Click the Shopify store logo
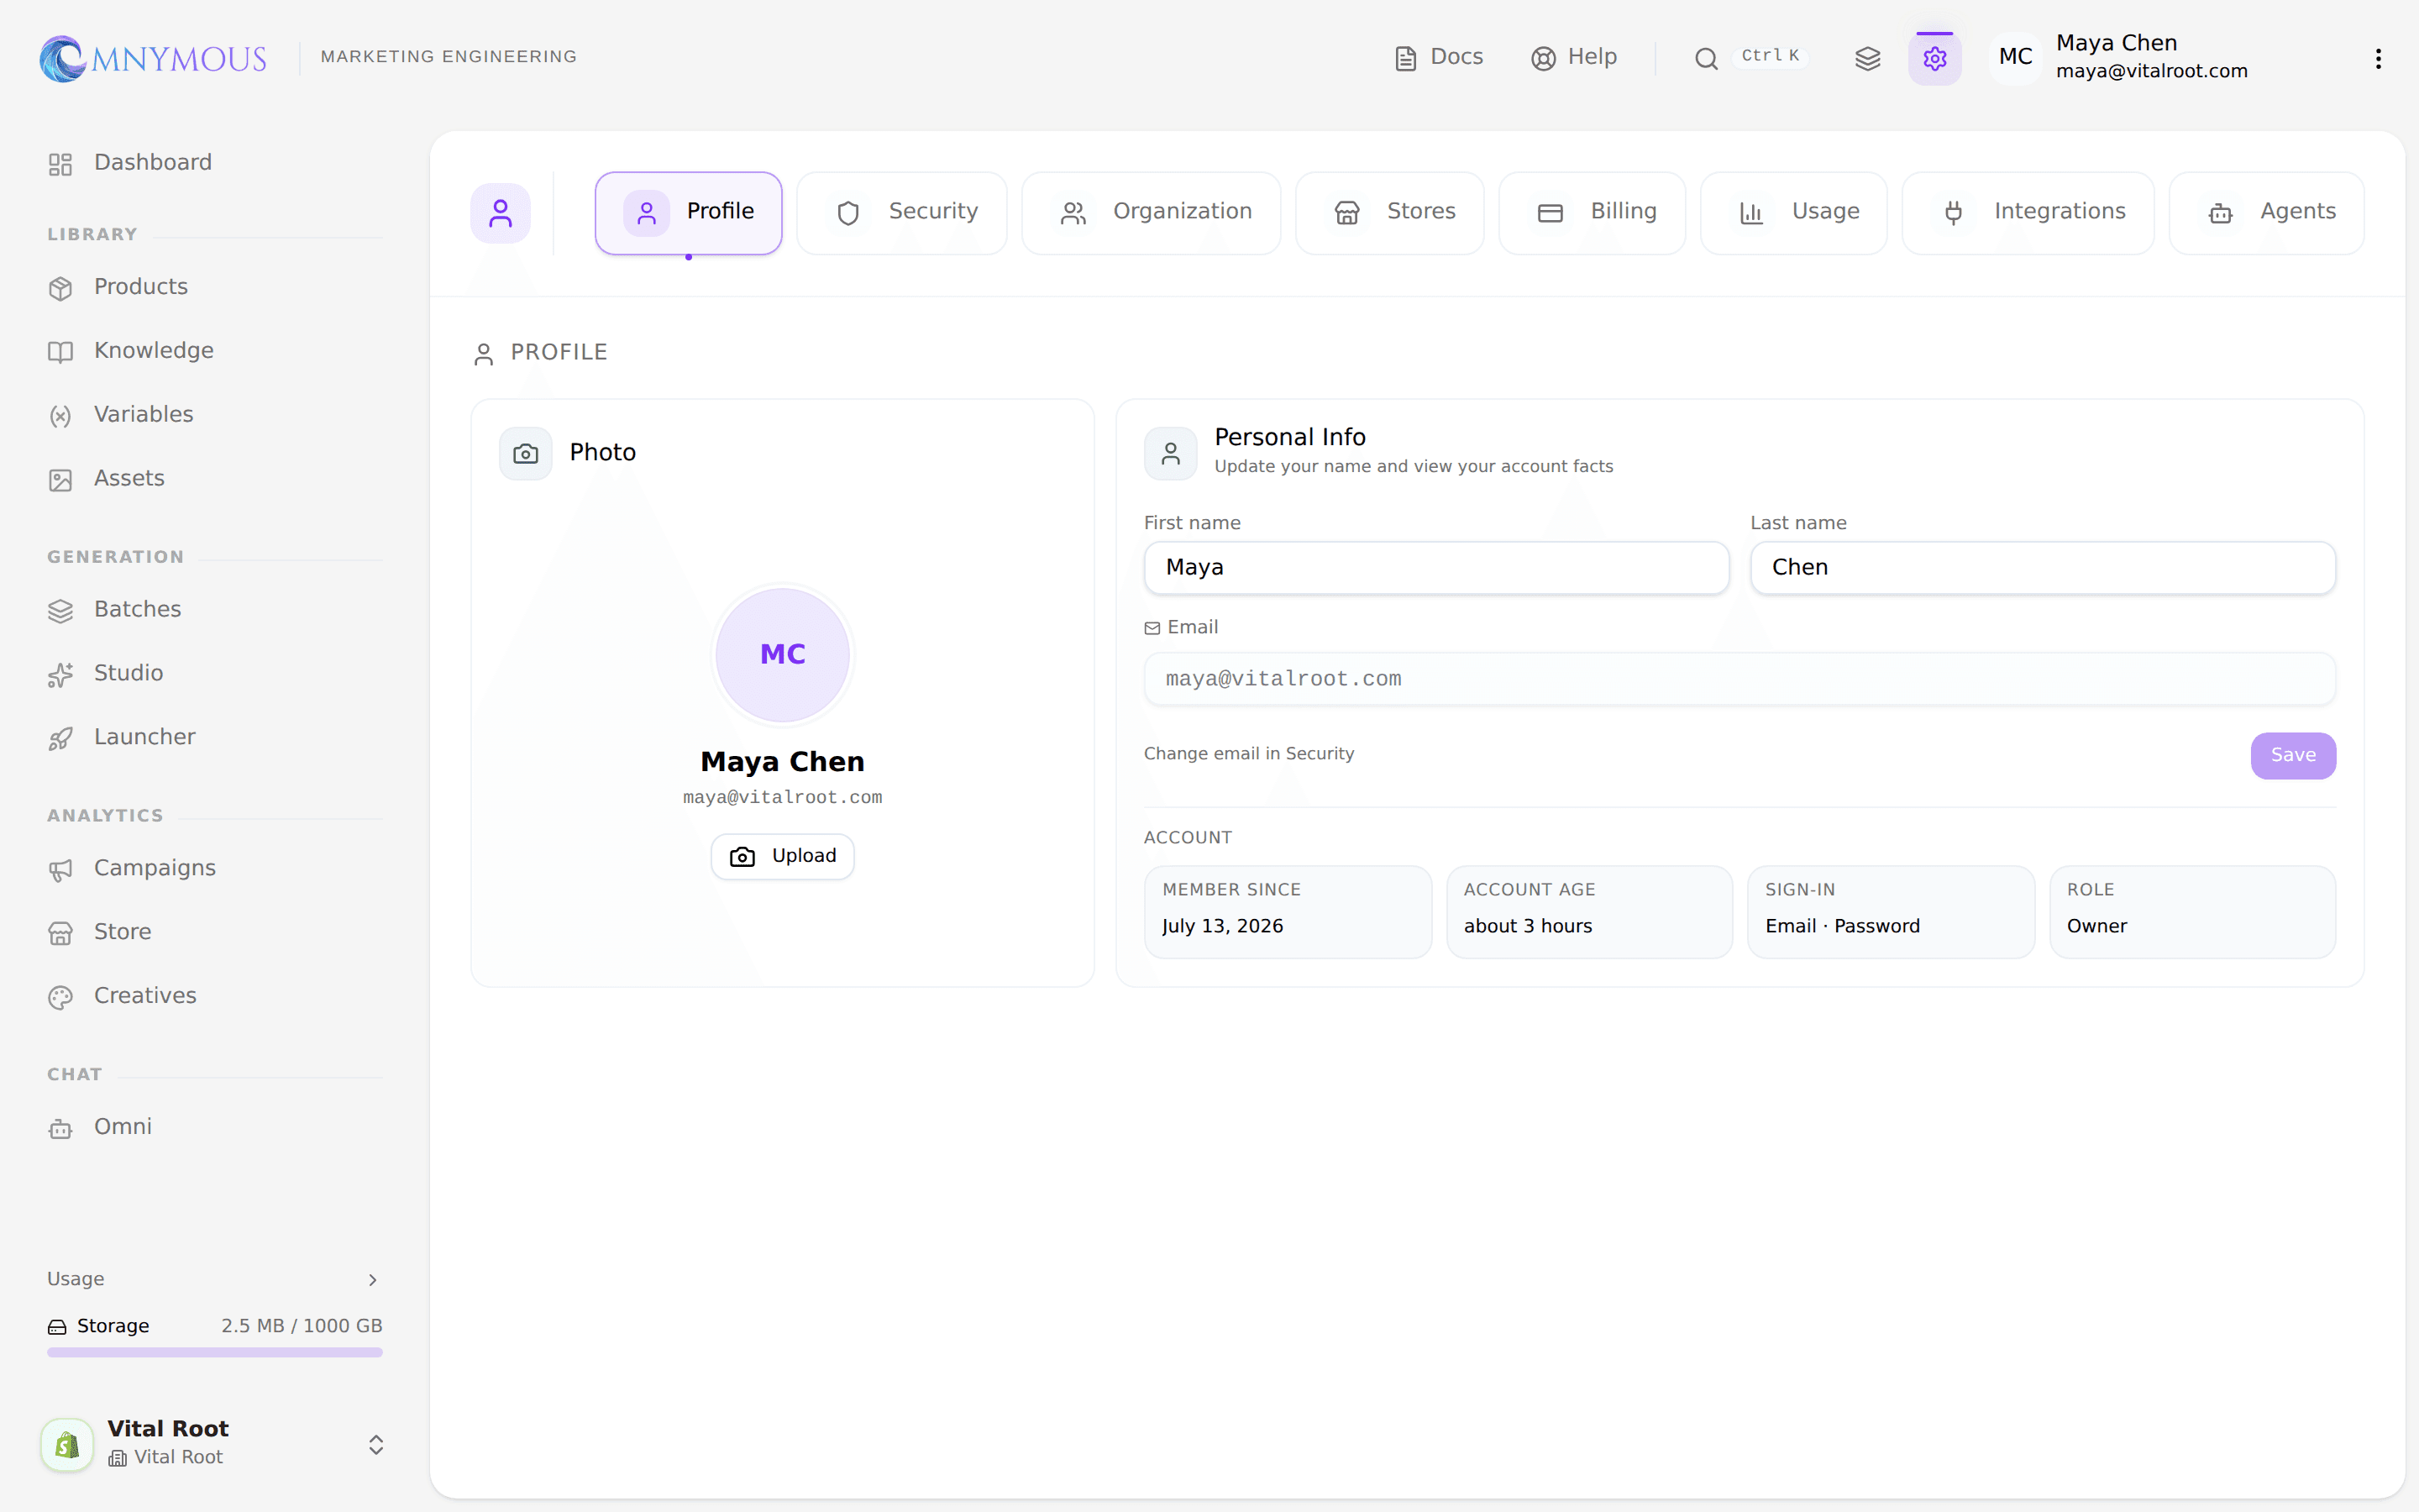 pyautogui.click(x=67, y=1444)
